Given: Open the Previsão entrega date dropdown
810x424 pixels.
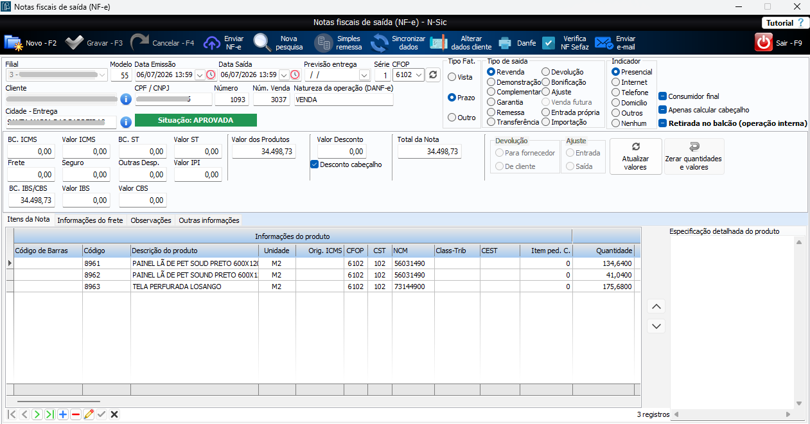Looking at the screenshot, I should (x=364, y=75).
